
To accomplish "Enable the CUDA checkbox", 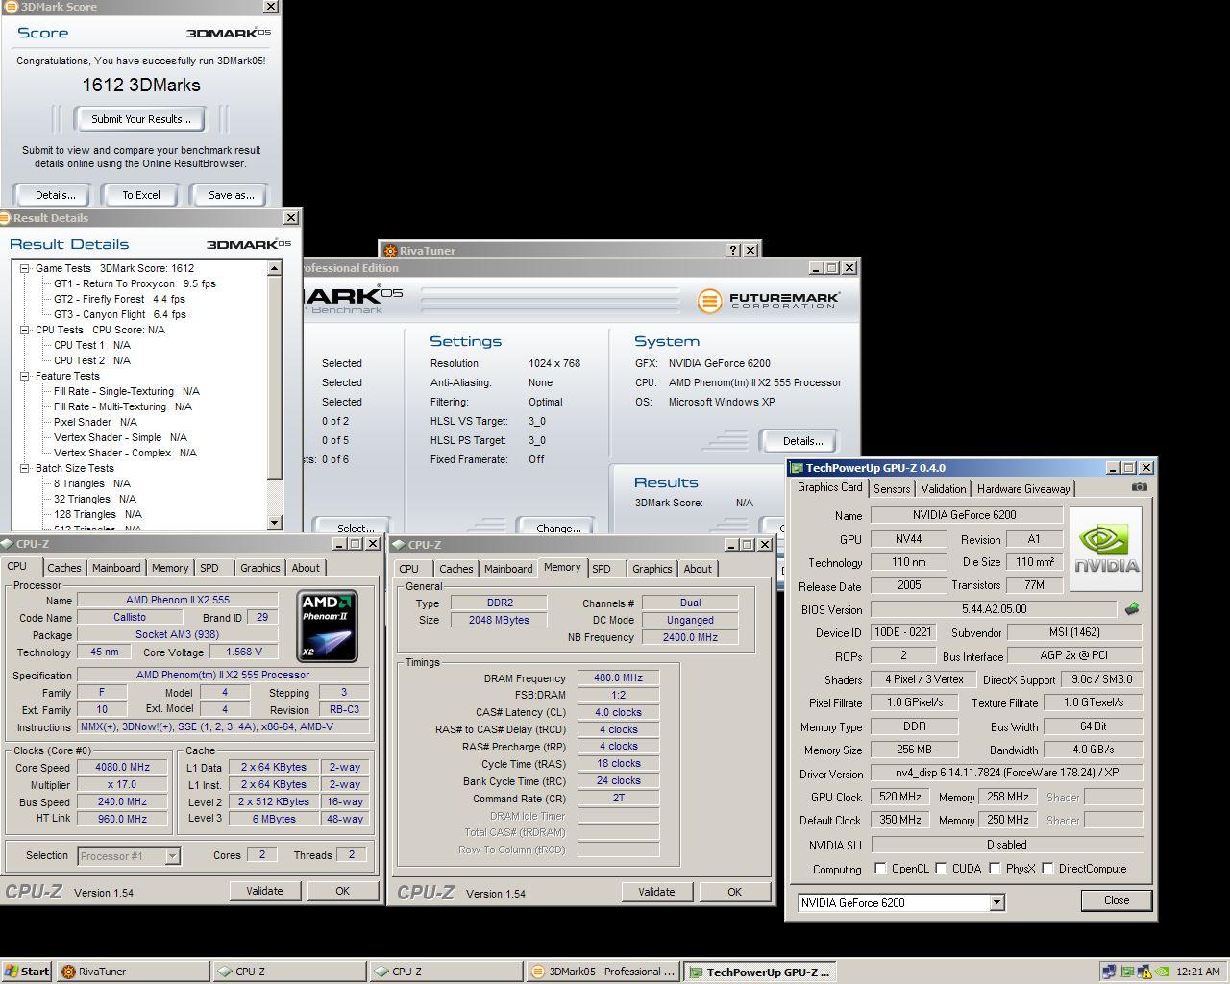I will [941, 868].
